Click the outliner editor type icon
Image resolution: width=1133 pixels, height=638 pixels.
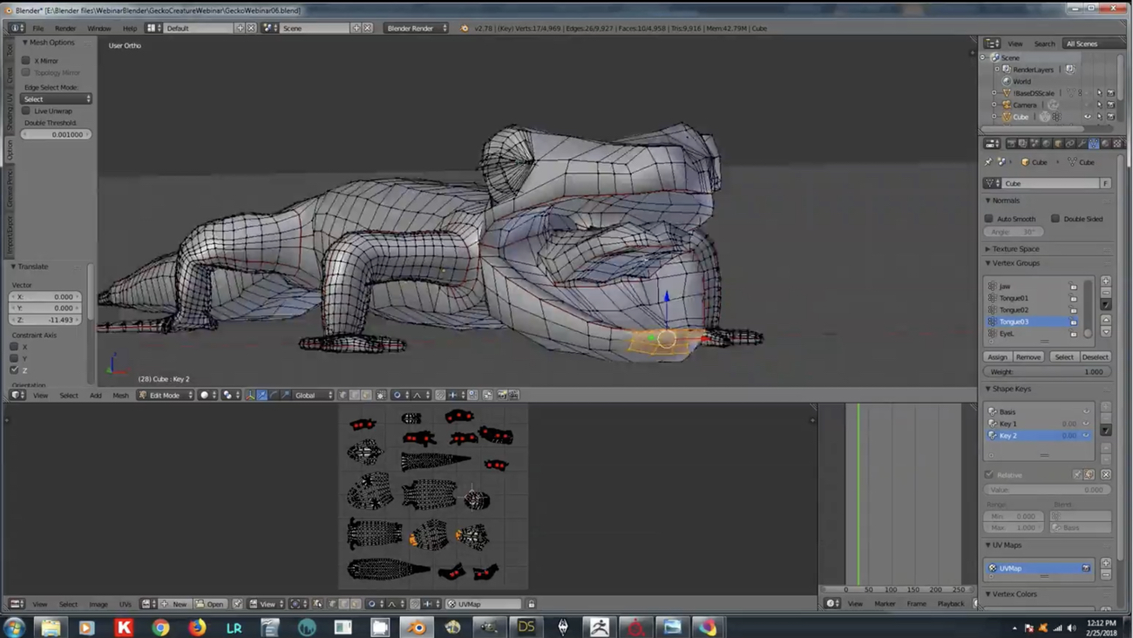pyautogui.click(x=991, y=44)
